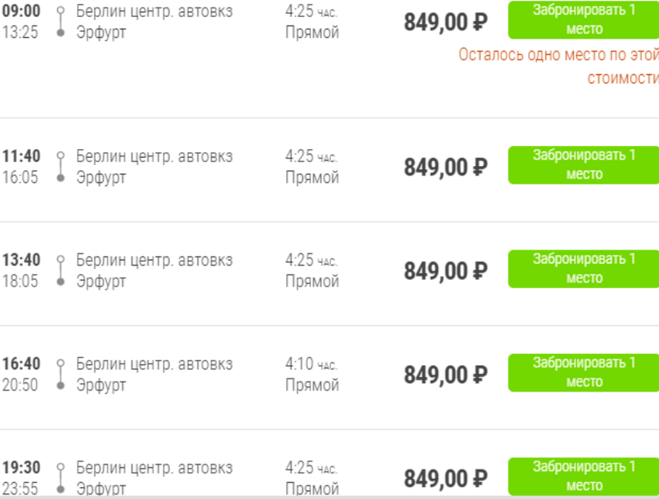Viewport: 659px width, 499px height.
Task: Click the 18:05 arrival time
Action: pyautogui.click(x=20, y=282)
